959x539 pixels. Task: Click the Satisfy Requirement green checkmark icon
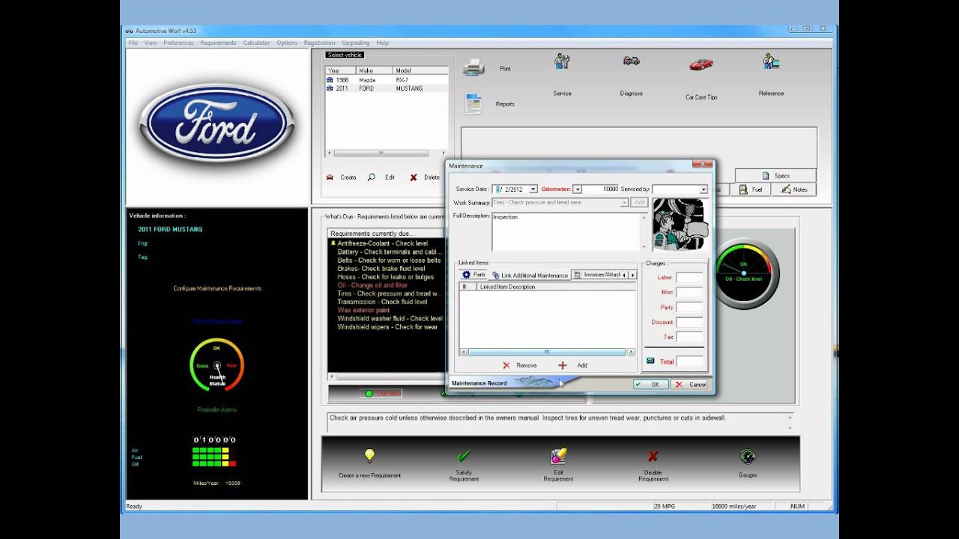464,456
